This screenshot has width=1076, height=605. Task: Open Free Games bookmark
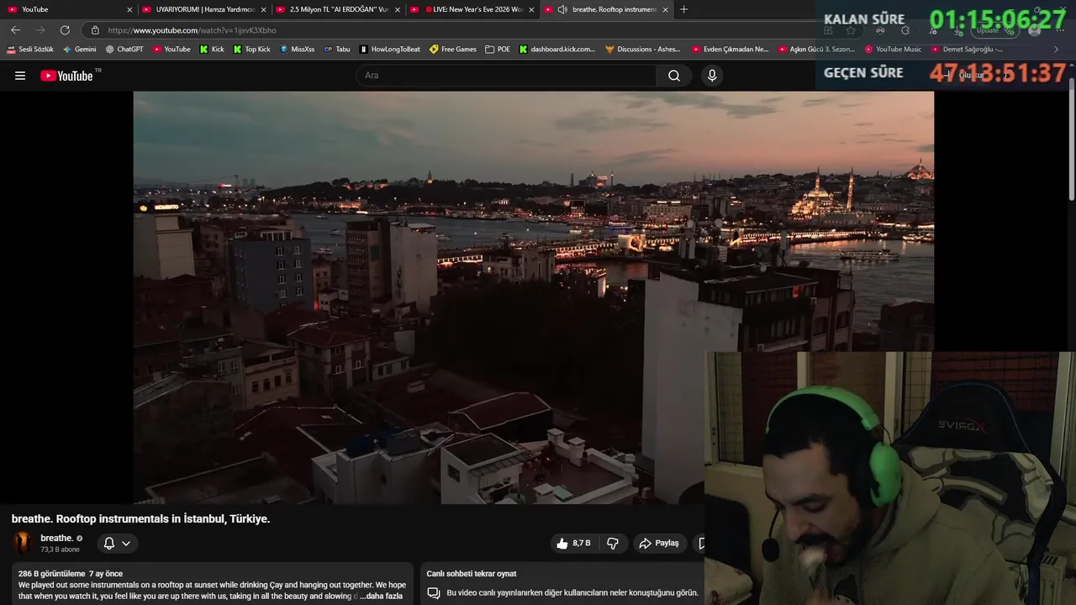pyautogui.click(x=453, y=50)
